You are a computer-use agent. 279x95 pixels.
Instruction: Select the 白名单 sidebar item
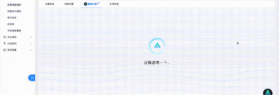pyautogui.click(x=11, y=24)
